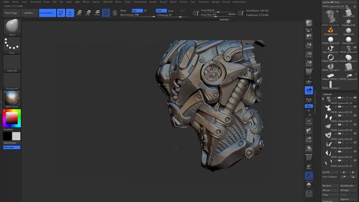Toggle Persp perspective icon
The height and width of the screenshot is (202, 359).
coord(309,72)
